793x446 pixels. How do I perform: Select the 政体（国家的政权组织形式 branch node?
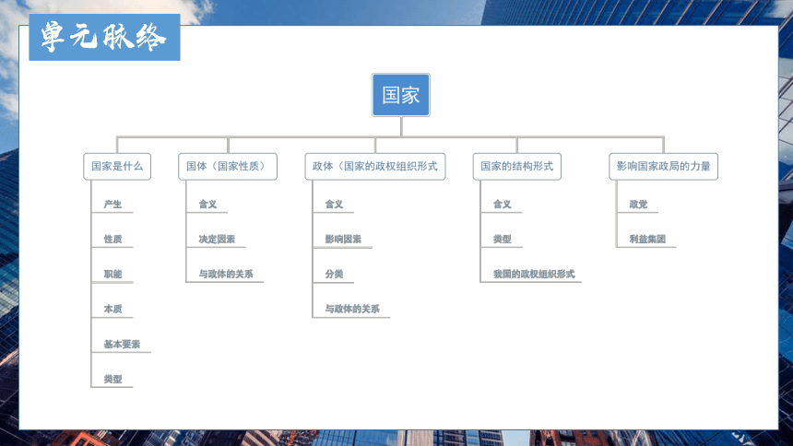point(375,167)
